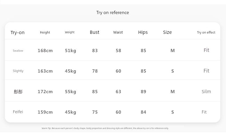The height and width of the screenshot is (135, 226).
Task: Click the Silm try-on effect
Action: coord(206,92)
